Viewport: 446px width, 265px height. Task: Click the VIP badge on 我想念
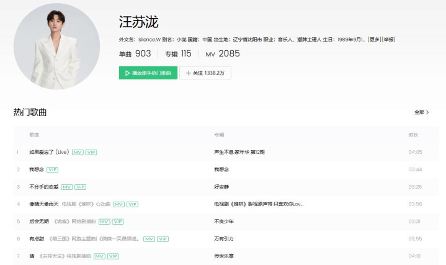click(52, 169)
